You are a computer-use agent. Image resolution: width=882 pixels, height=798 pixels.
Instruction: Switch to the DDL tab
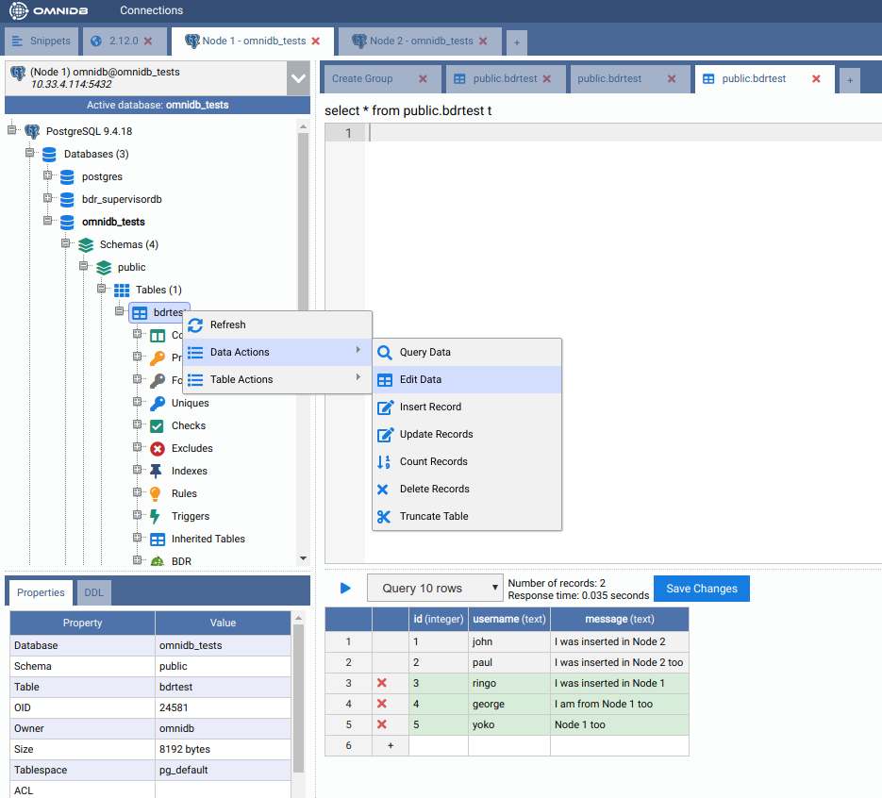click(x=94, y=592)
